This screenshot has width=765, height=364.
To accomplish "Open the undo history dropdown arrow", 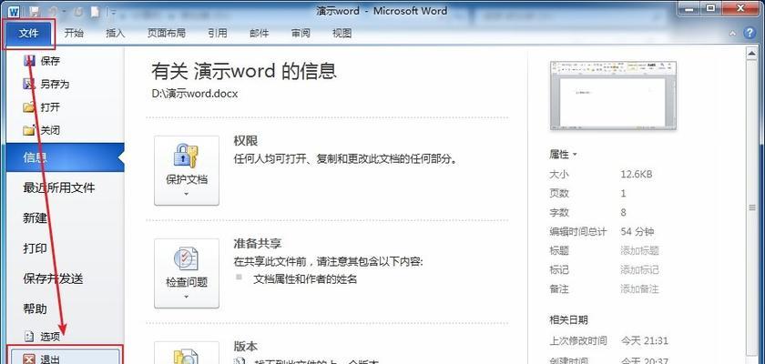I will click(x=62, y=12).
